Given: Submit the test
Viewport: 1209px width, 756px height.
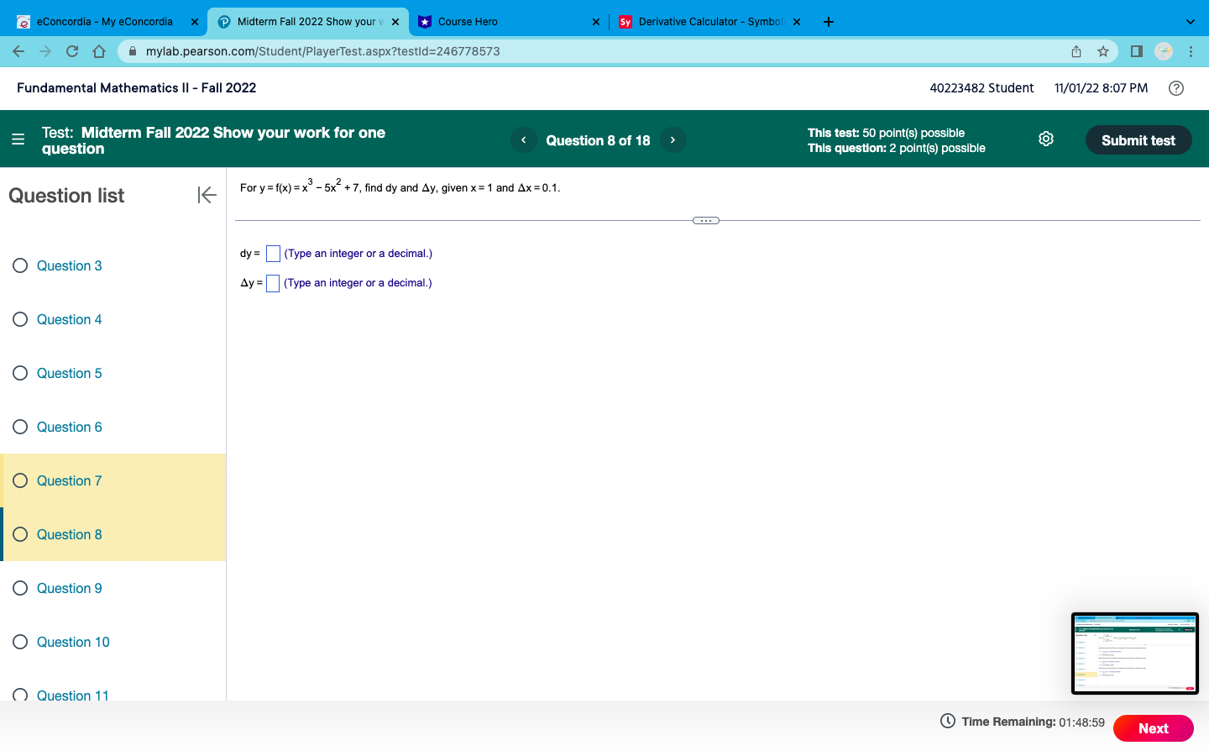Looking at the screenshot, I should tap(1138, 140).
